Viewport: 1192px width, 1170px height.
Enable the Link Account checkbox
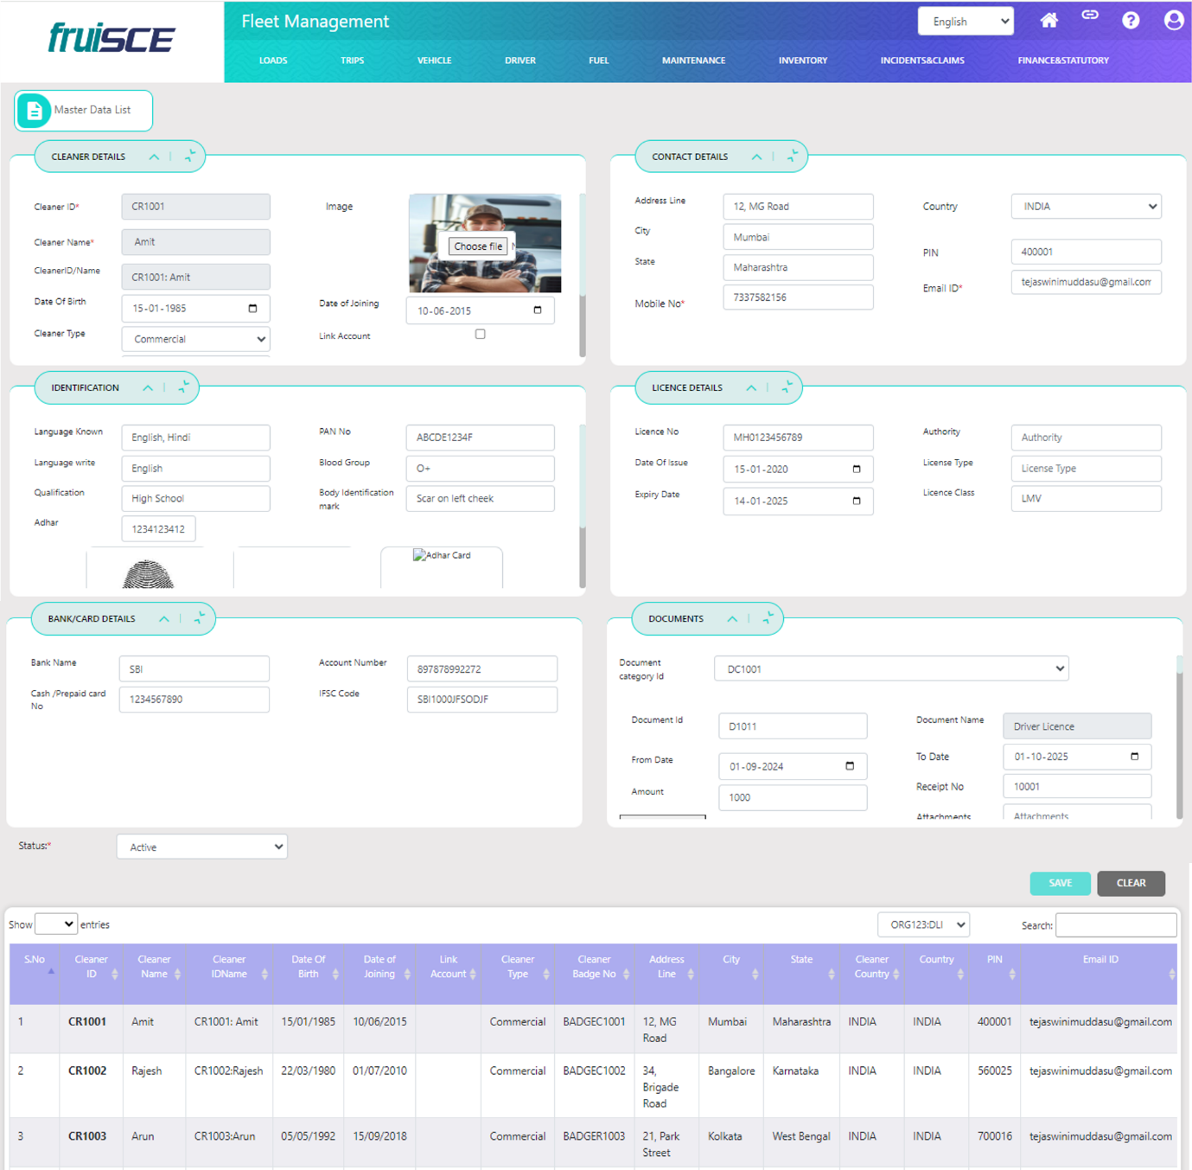click(481, 335)
